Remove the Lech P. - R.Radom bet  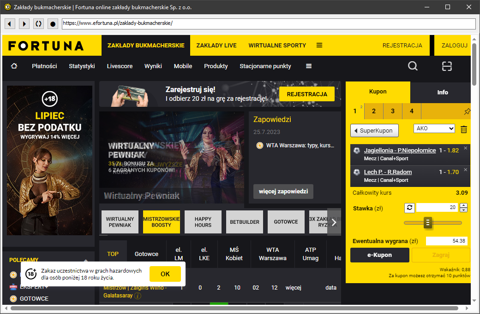click(465, 170)
